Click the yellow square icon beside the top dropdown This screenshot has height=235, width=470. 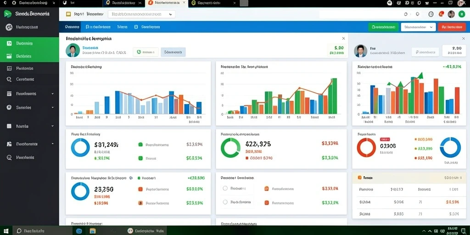[x=68, y=14]
